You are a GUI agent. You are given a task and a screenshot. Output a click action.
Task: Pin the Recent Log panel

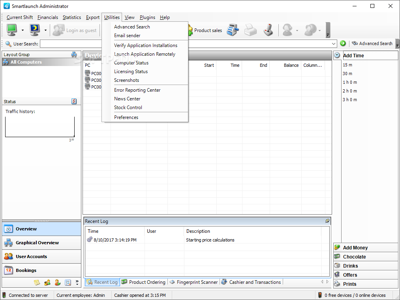coord(327,221)
